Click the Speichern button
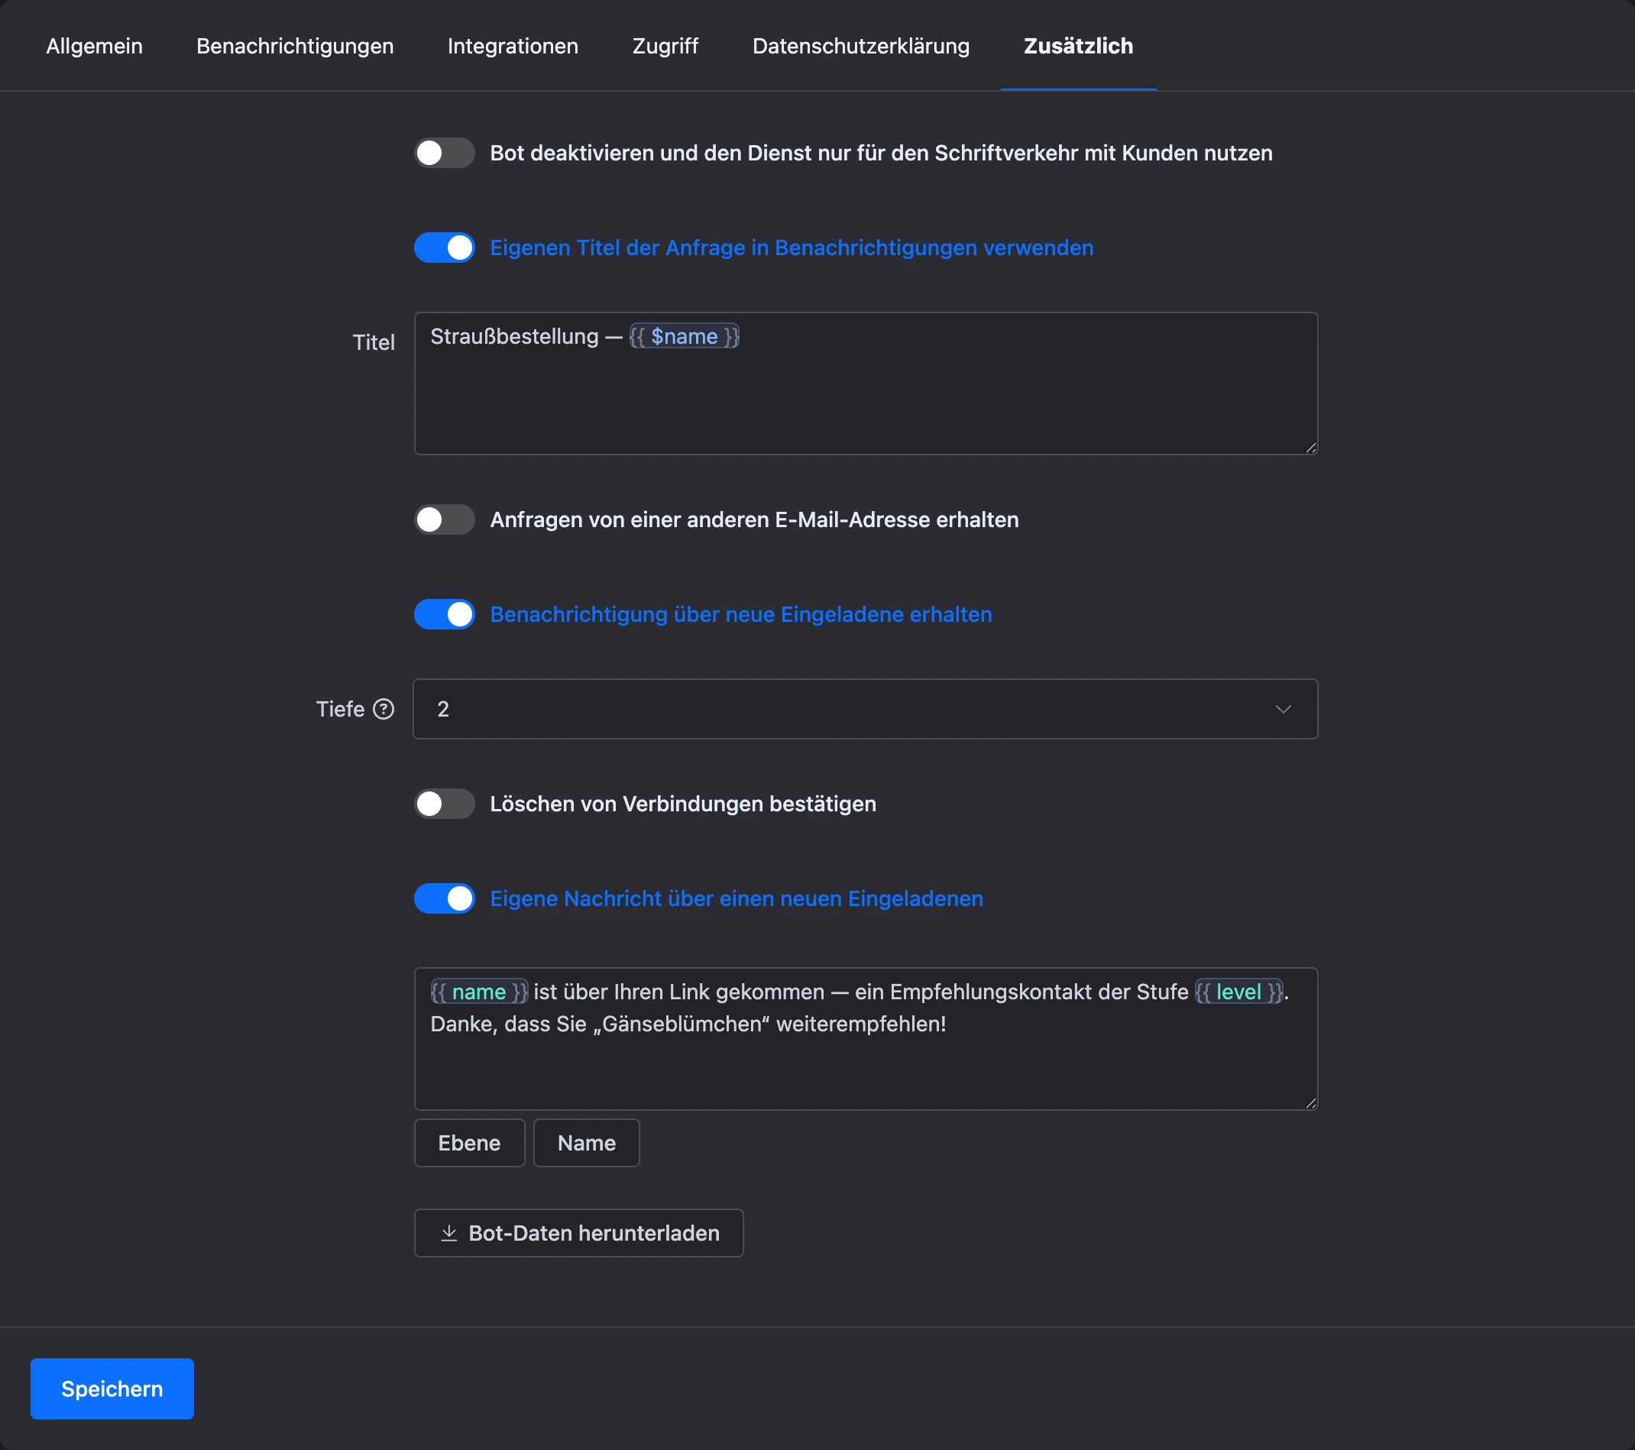This screenshot has width=1635, height=1450. [112, 1388]
